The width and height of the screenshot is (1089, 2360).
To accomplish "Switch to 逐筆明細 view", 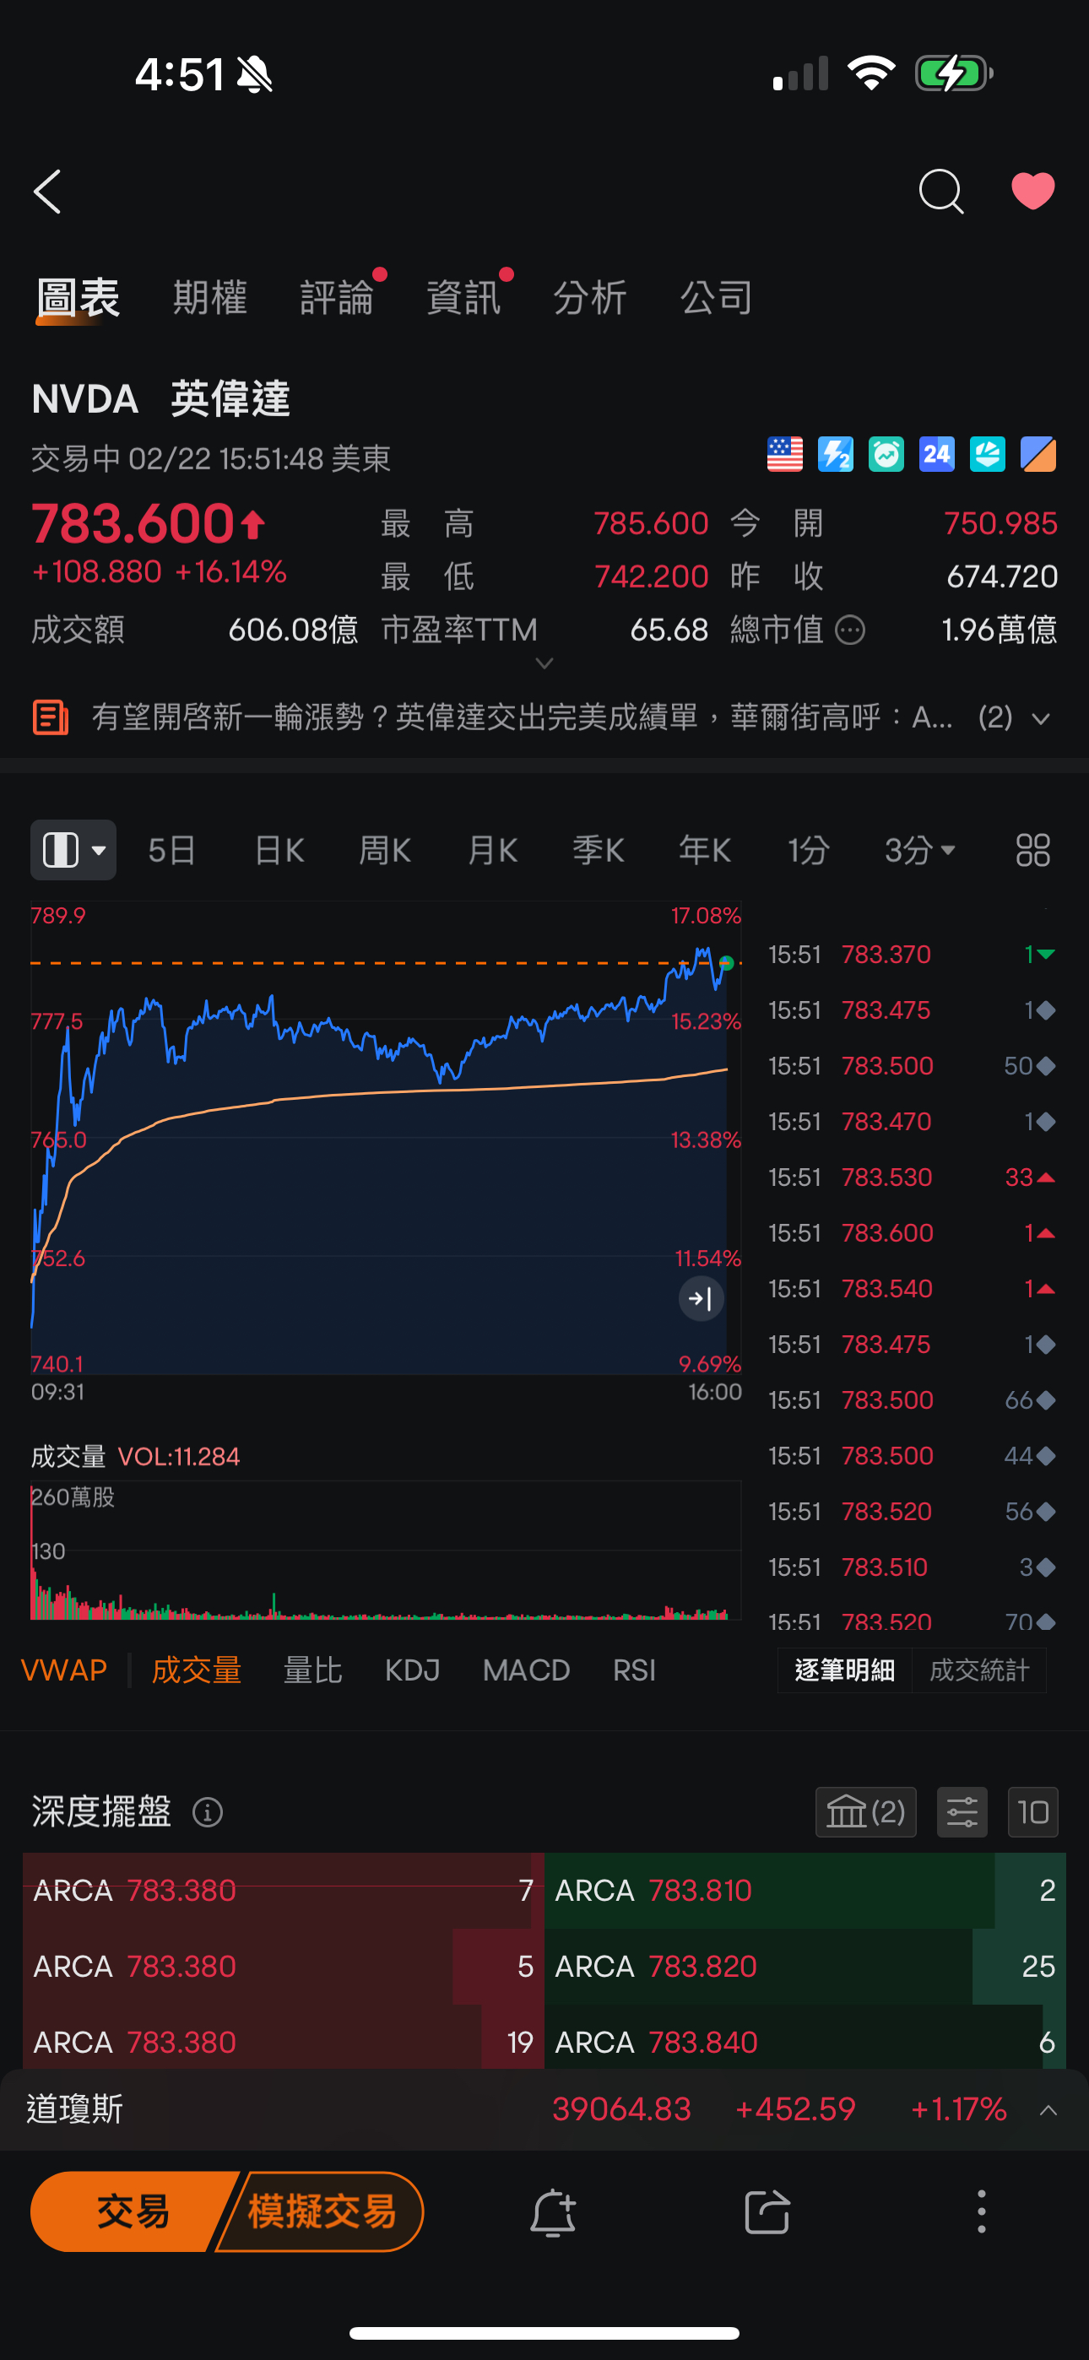I will 844,1670.
